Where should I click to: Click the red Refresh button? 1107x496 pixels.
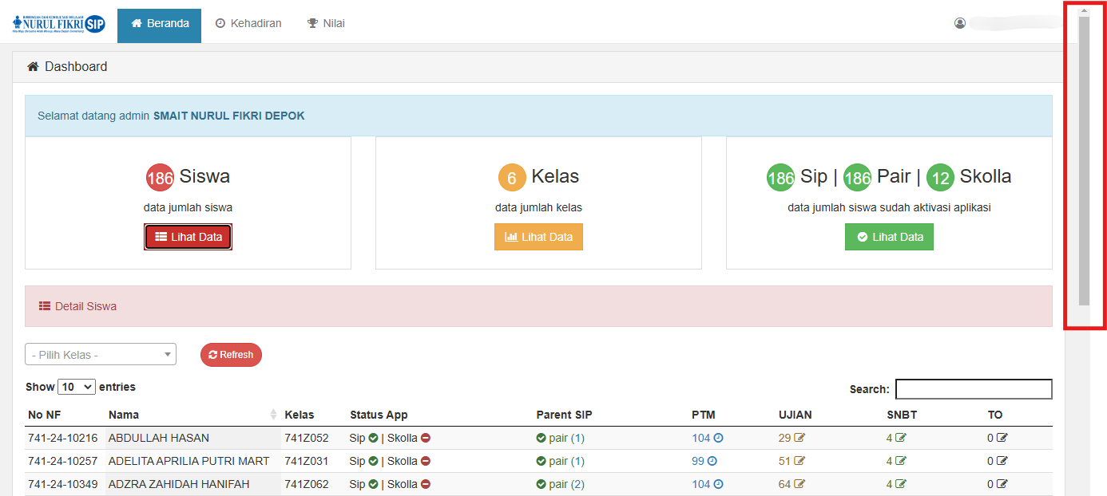point(231,355)
